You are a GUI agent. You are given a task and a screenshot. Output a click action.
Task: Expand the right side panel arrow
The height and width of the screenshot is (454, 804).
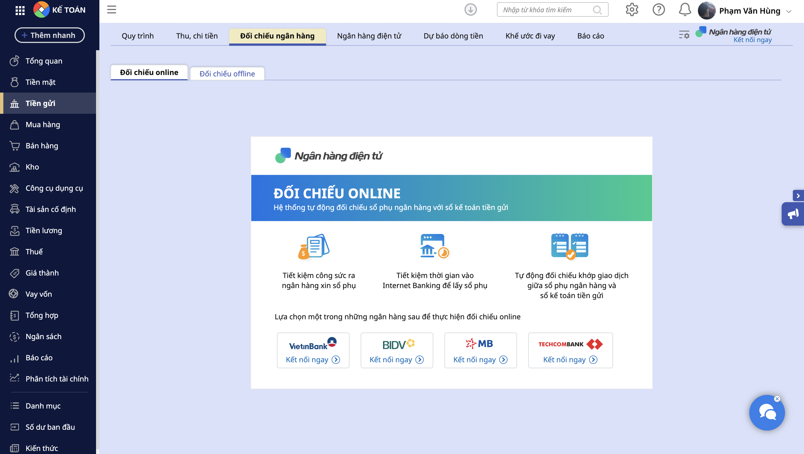click(798, 195)
